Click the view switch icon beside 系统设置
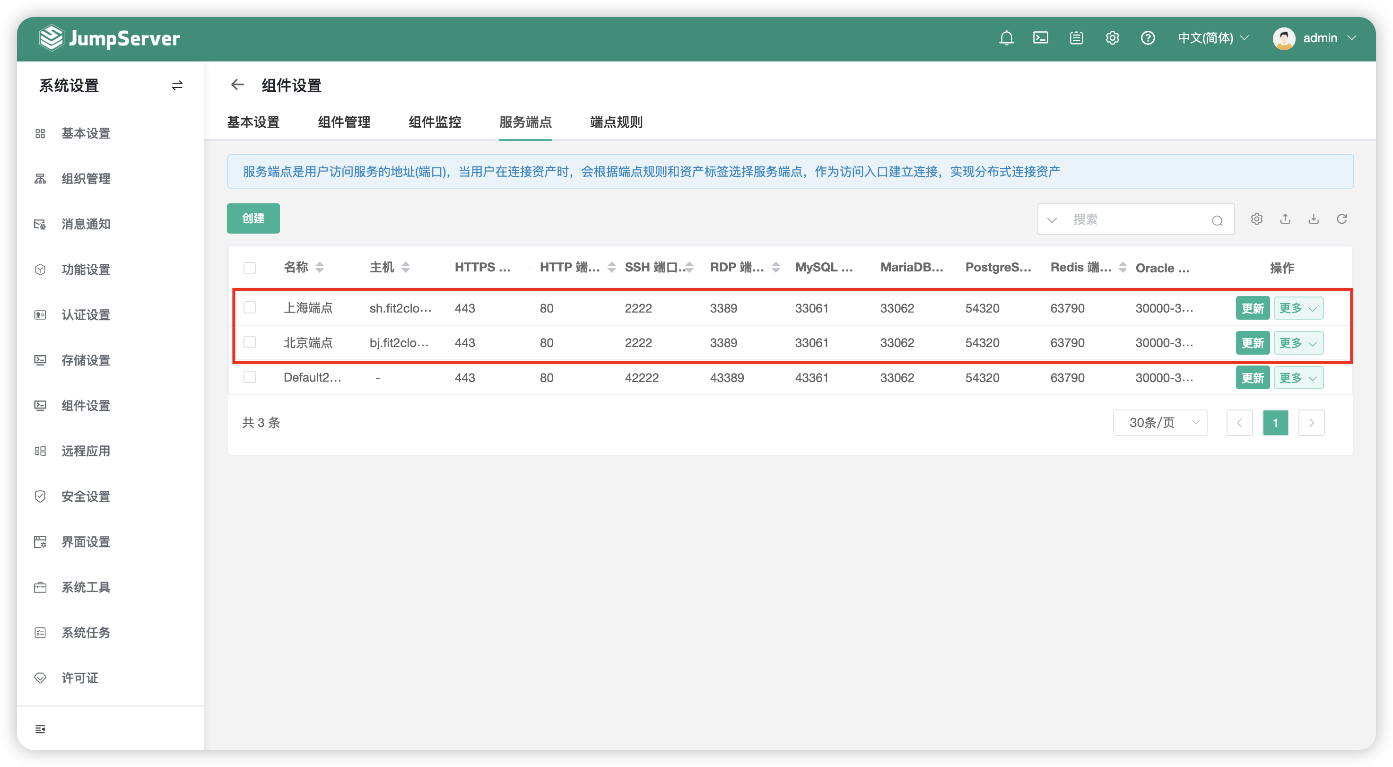Screen dimensions: 1393x767 (177, 86)
